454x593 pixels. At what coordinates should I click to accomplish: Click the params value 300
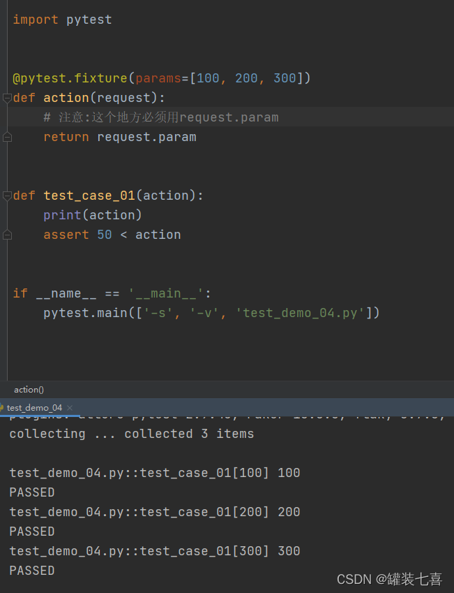point(285,78)
